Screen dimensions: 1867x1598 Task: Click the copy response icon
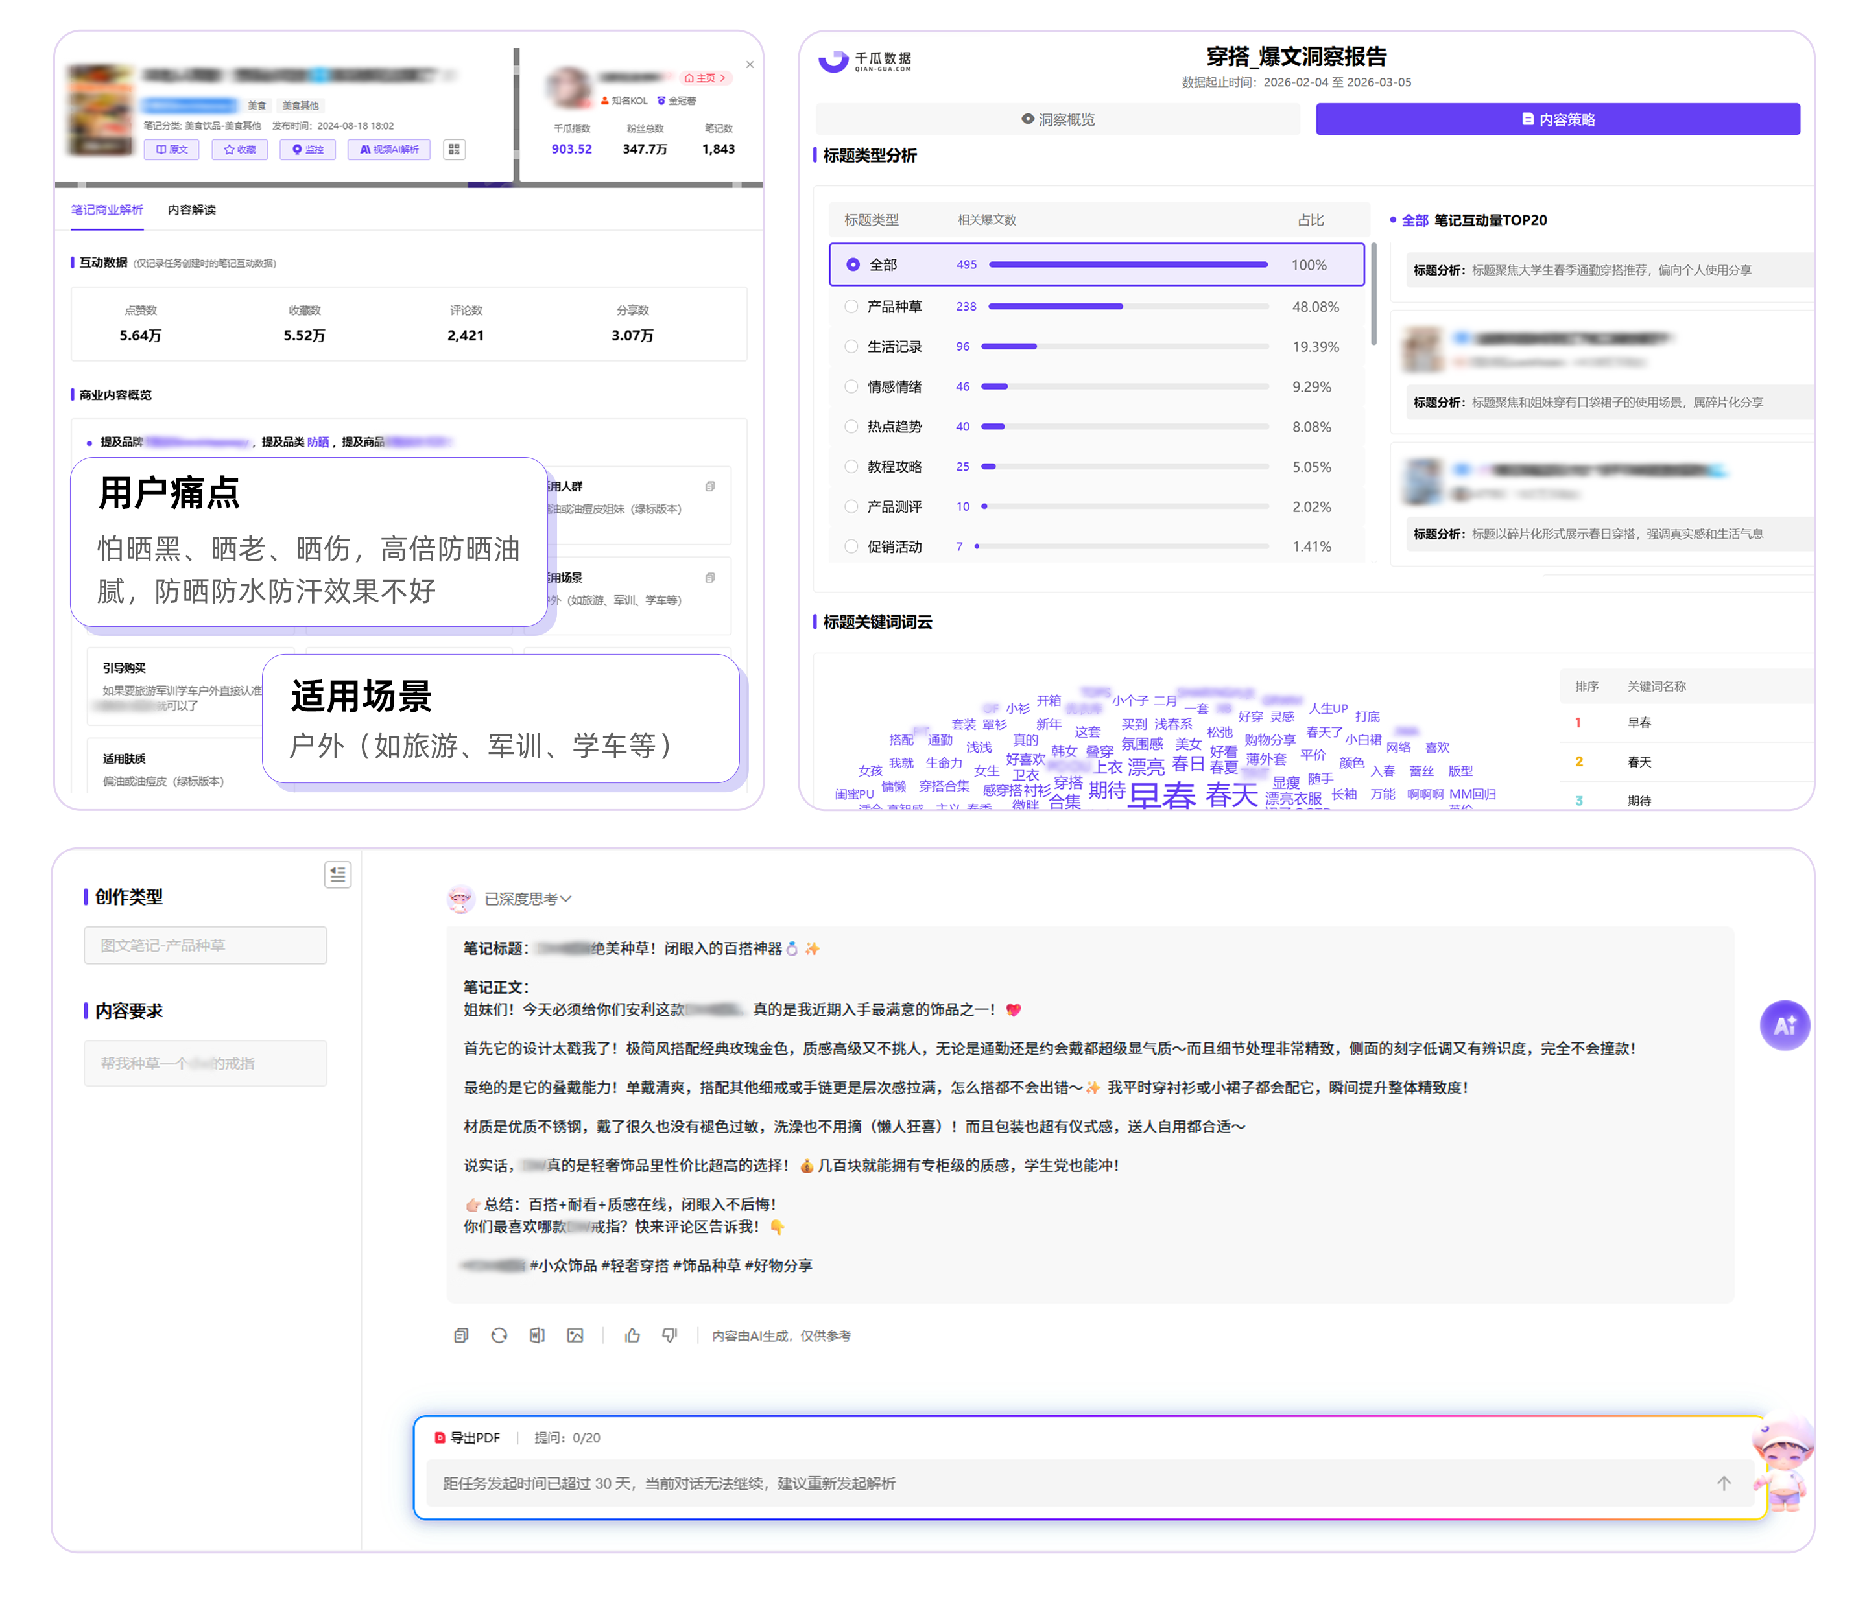pyautogui.click(x=460, y=1335)
